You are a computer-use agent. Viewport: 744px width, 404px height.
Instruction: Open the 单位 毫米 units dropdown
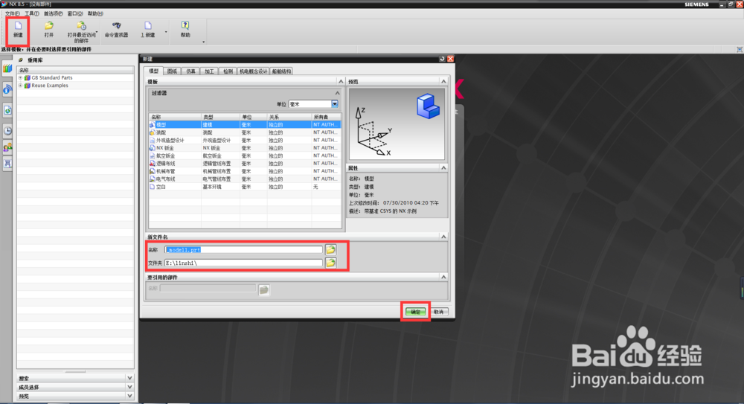335,104
